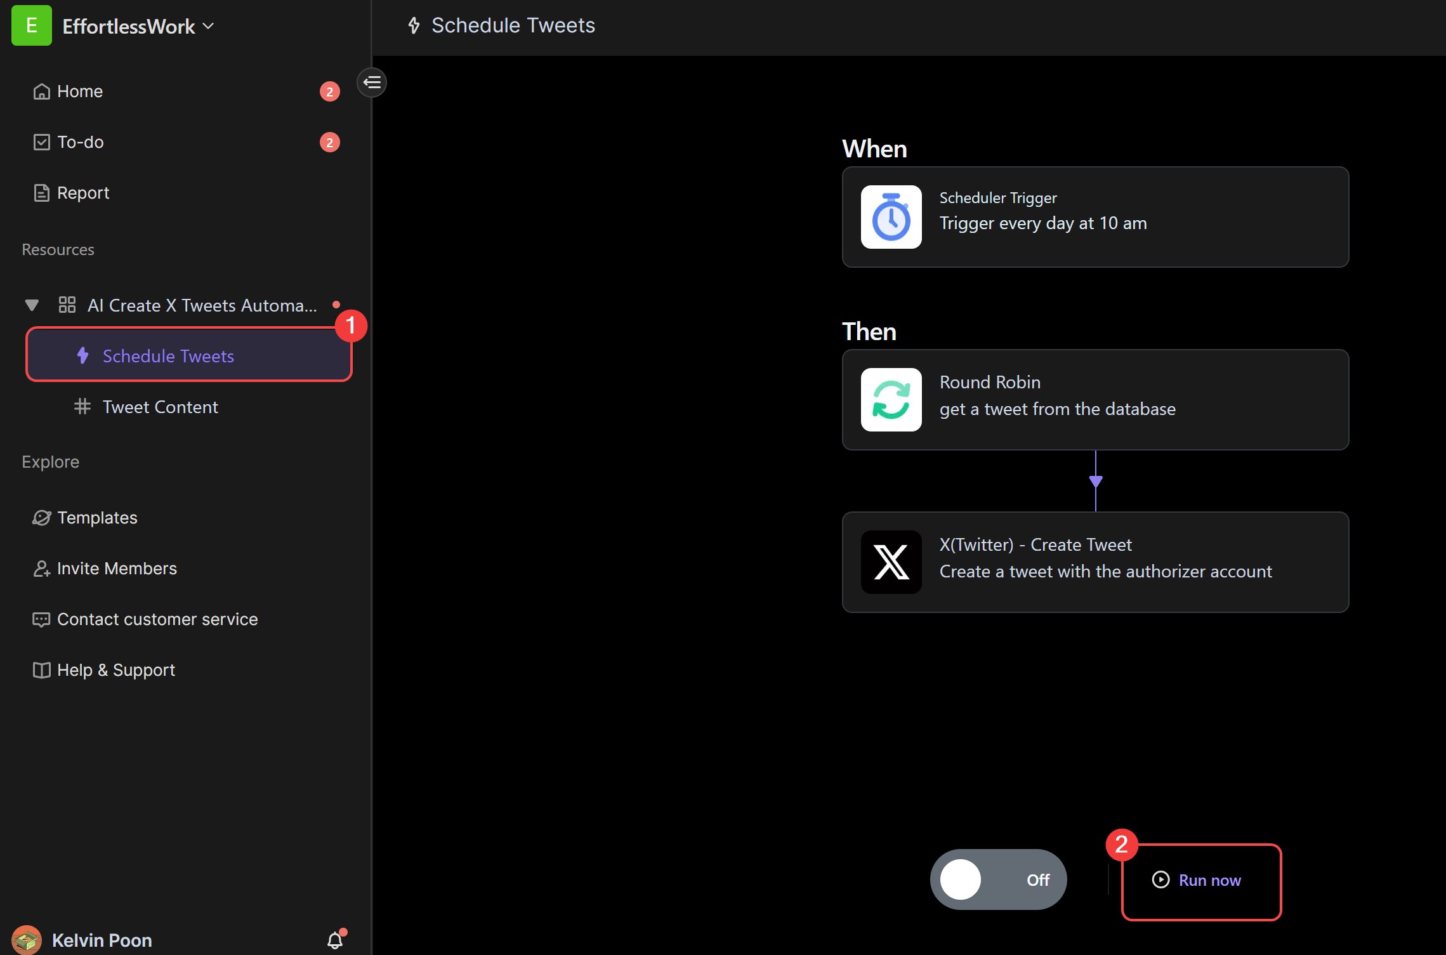Screen dimensions: 1446x955
Task: Toggle the automation Off switch to On
Action: coord(996,878)
